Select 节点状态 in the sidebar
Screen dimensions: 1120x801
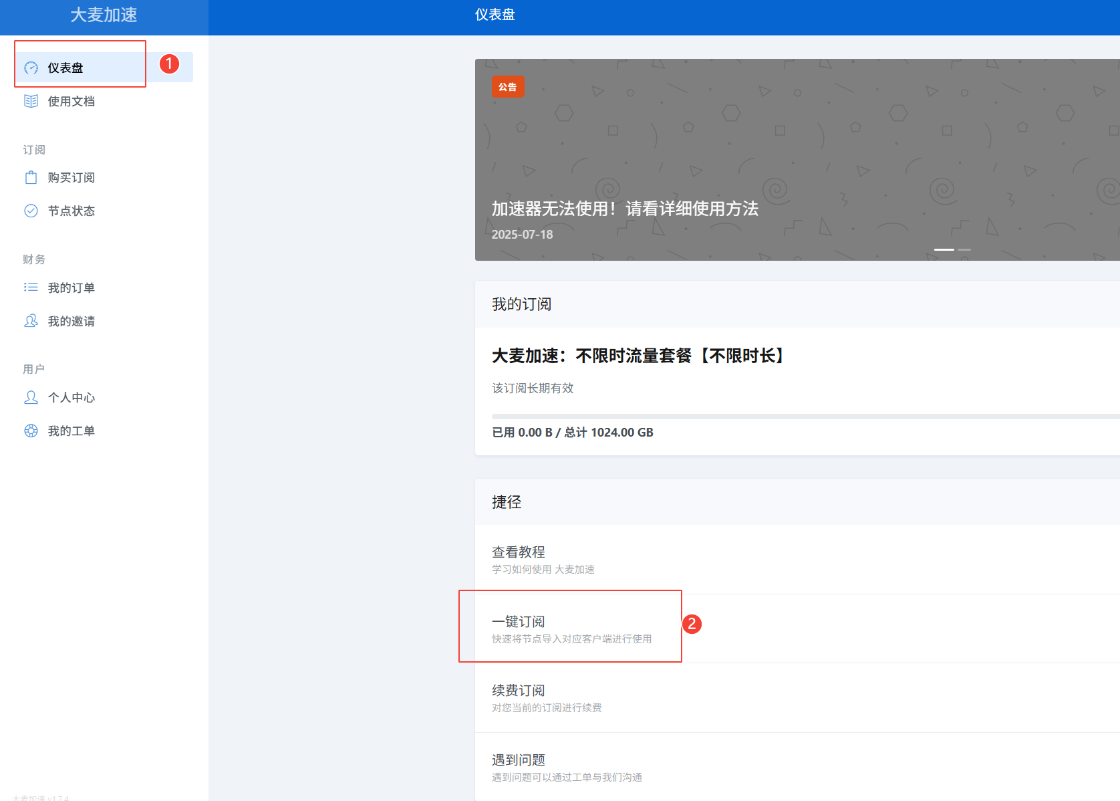tap(71, 211)
